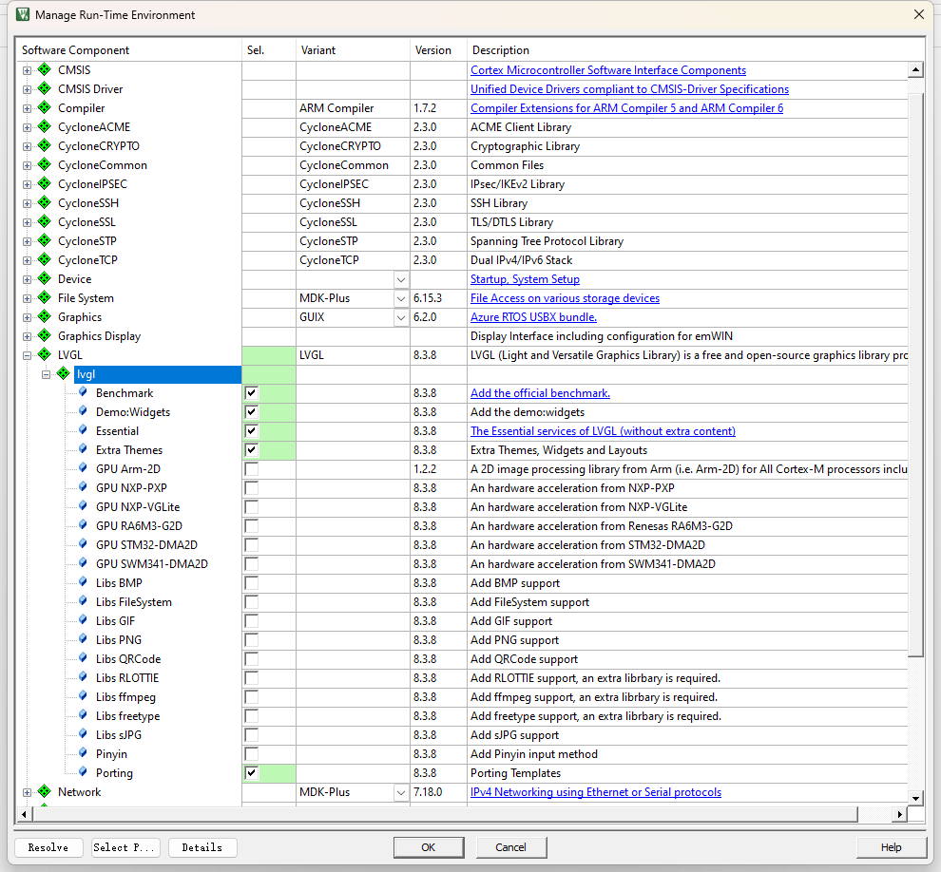Uncheck the Demo:Widgets checkbox
941x872 pixels.
[252, 412]
